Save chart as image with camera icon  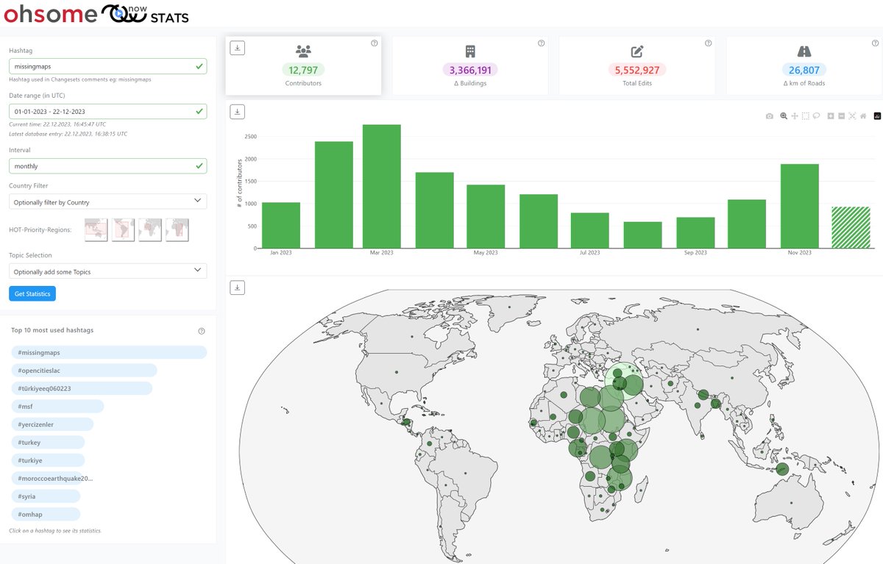point(770,116)
